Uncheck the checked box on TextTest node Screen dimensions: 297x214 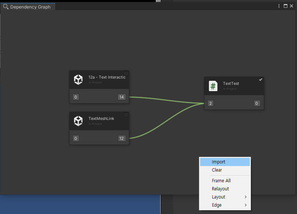[x=261, y=79]
